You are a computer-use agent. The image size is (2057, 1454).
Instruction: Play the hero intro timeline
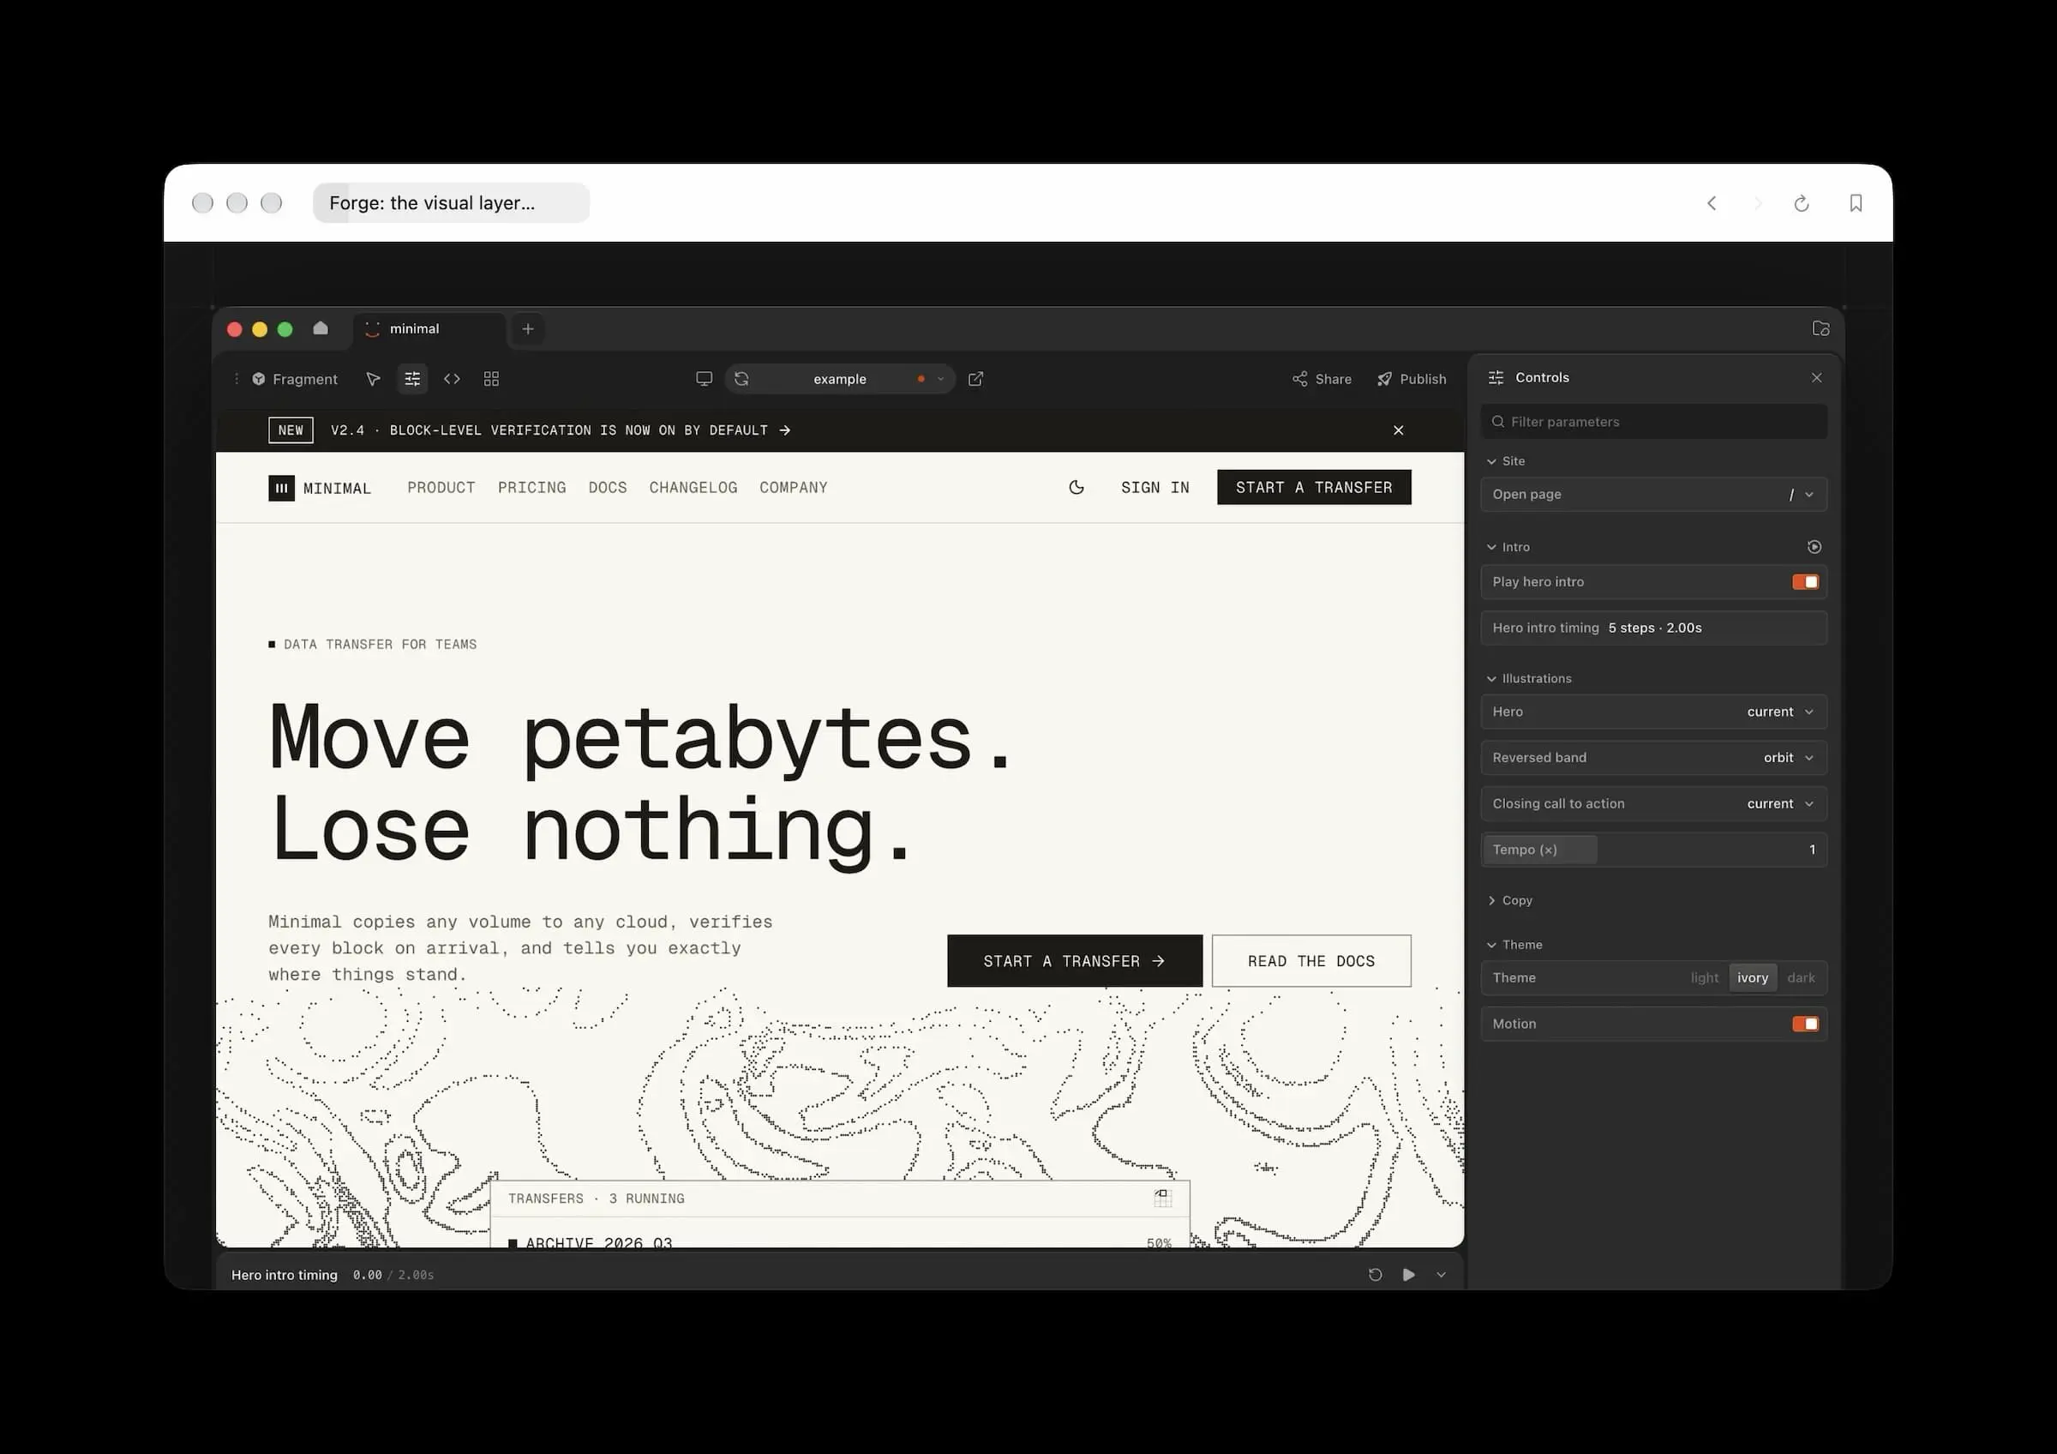coord(1409,1275)
